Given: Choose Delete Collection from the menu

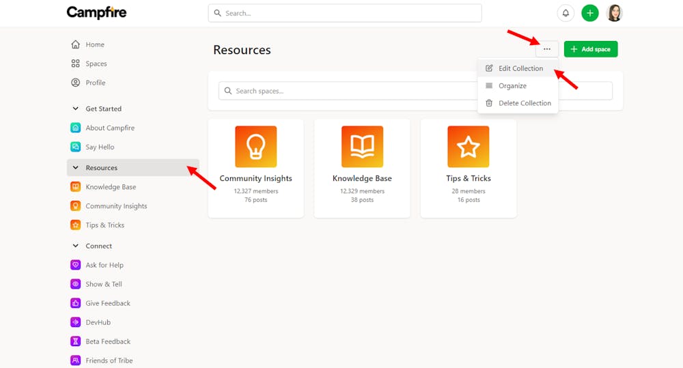Looking at the screenshot, I should pyautogui.click(x=518, y=103).
